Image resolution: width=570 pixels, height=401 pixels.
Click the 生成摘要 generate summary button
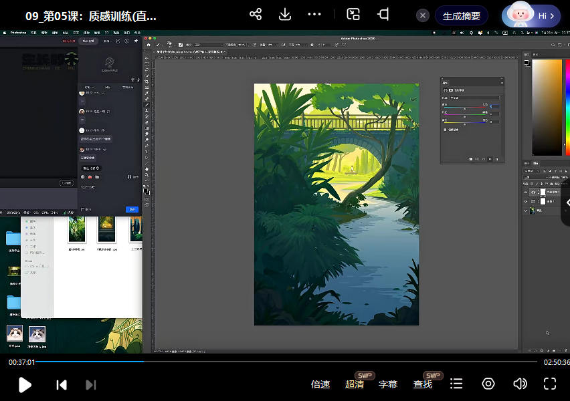point(461,16)
